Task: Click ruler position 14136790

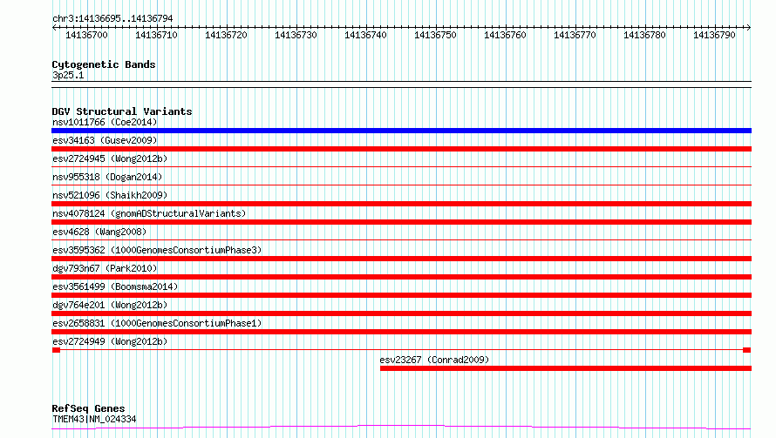Action: pos(715,35)
